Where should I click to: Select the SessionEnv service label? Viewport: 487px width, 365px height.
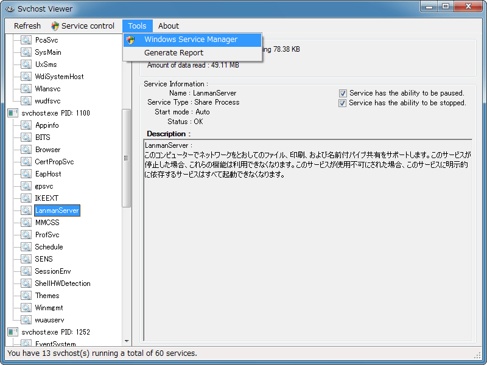click(x=53, y=271)
